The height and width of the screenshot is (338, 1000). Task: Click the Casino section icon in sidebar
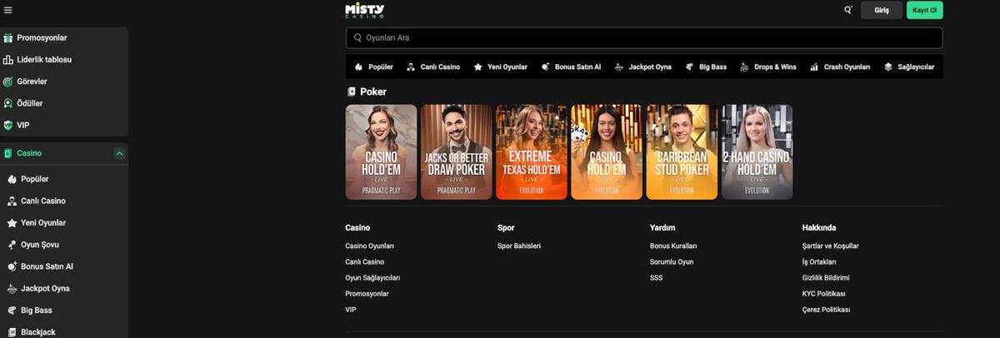8,153
